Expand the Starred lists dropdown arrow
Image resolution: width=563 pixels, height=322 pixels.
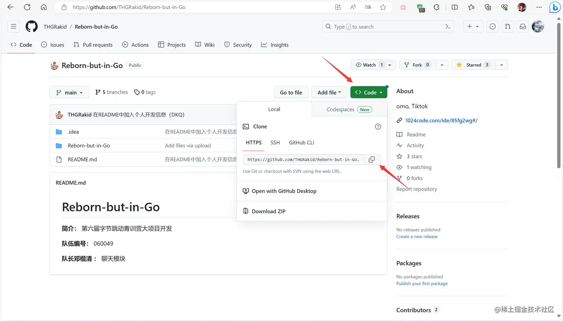(502, 65)
